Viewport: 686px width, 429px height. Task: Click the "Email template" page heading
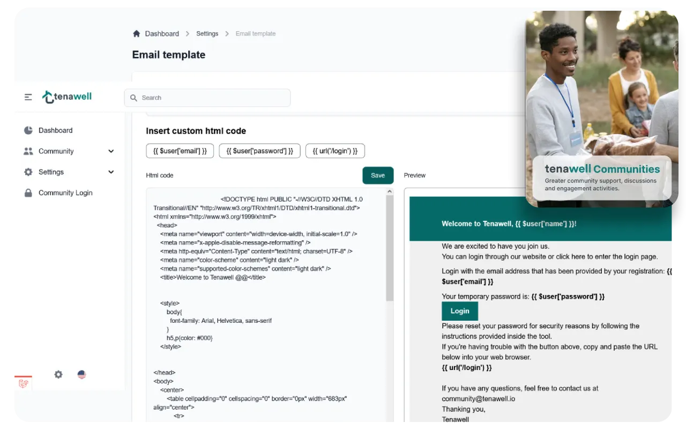point(169,55)
